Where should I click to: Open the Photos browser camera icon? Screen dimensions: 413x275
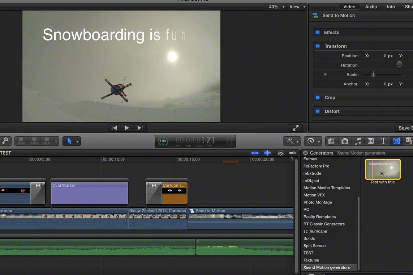(x=345, y=141)
